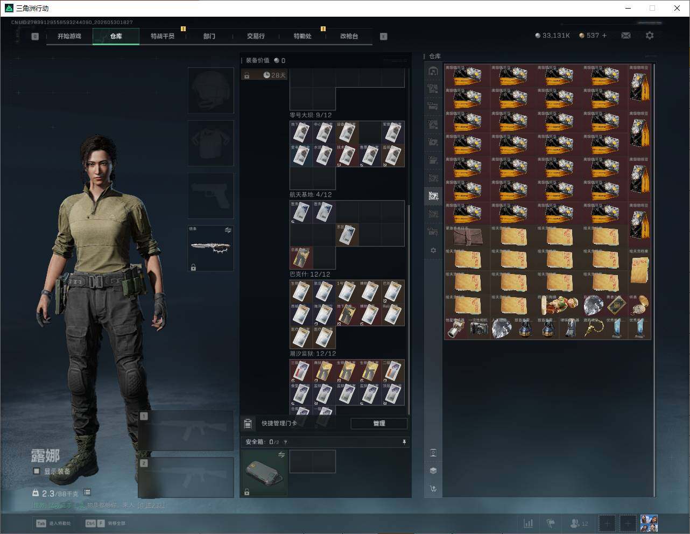Click the first squad invite plus slot

(x=607, y=523)
